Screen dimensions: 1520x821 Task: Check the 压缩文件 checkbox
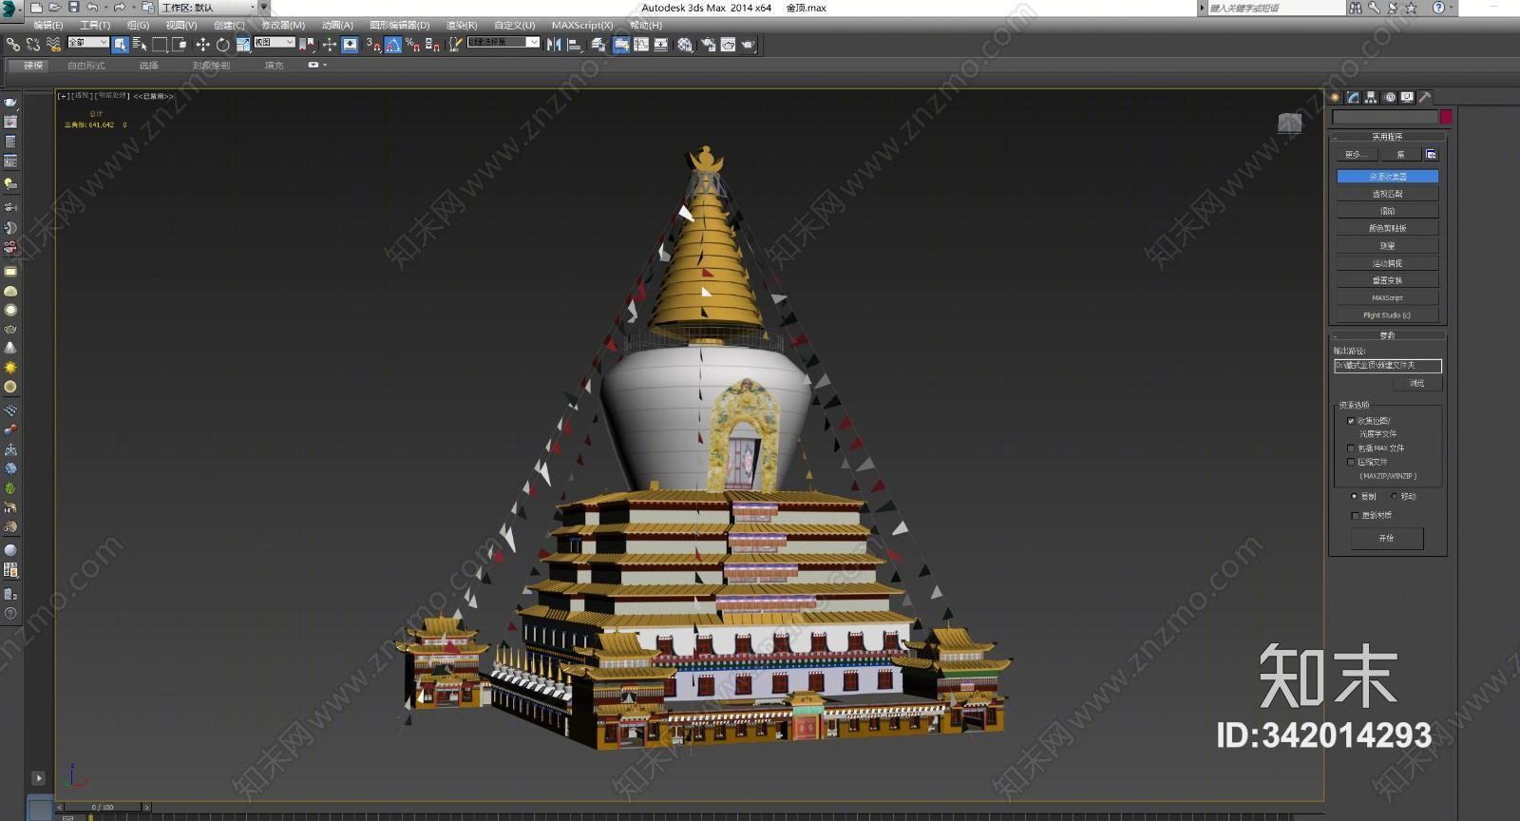(x=1351, y=462)
